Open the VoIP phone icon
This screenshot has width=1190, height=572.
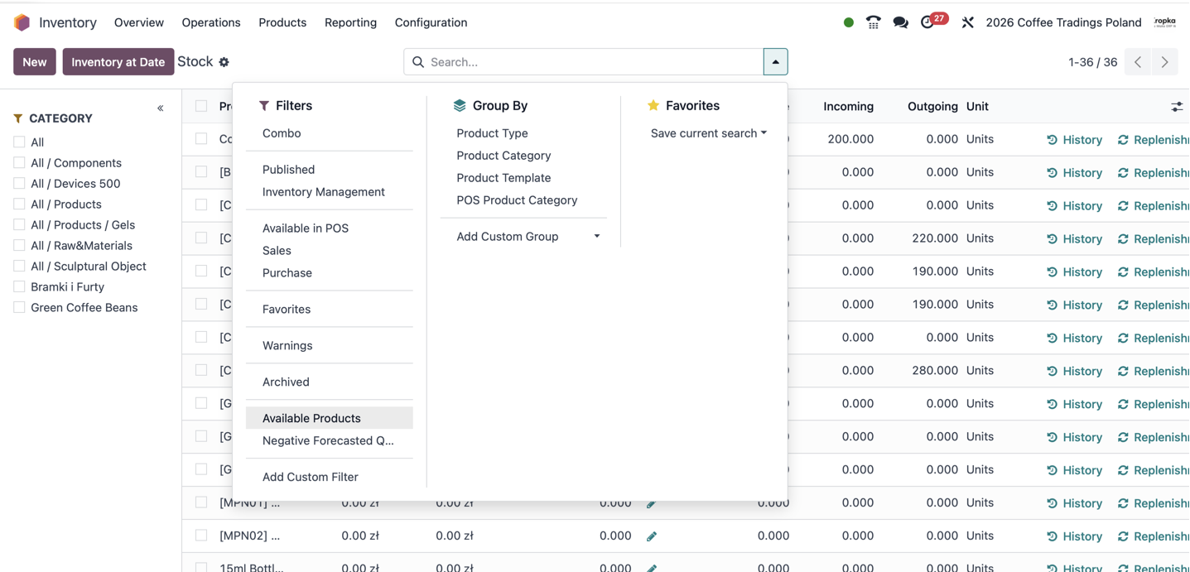[874, 22]
